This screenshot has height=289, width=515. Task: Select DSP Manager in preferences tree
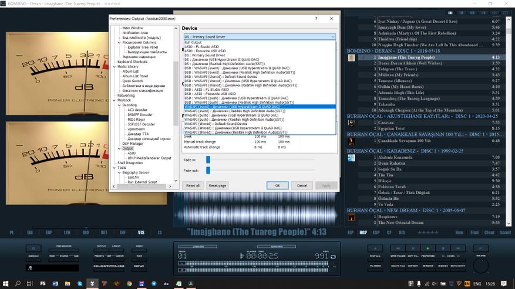click(x=133, y=144)
